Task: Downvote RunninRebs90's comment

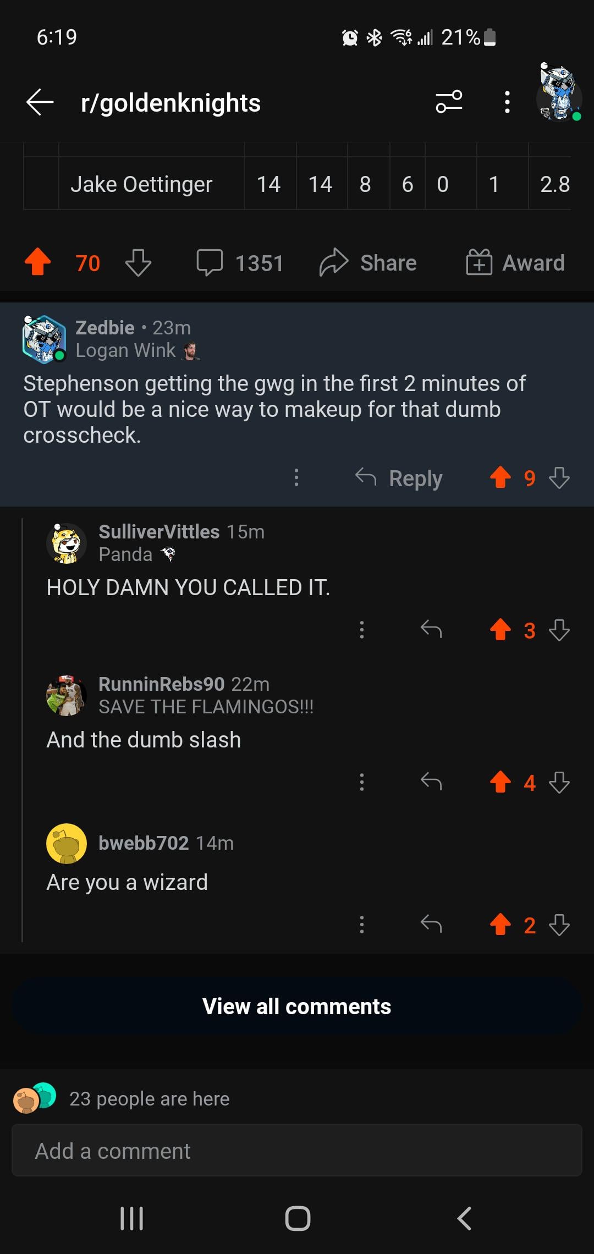Action: 559,782
